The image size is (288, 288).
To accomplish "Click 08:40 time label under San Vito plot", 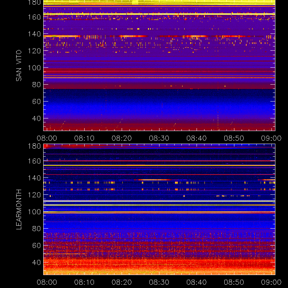I will pyautogui.click(x=197, y=138).
